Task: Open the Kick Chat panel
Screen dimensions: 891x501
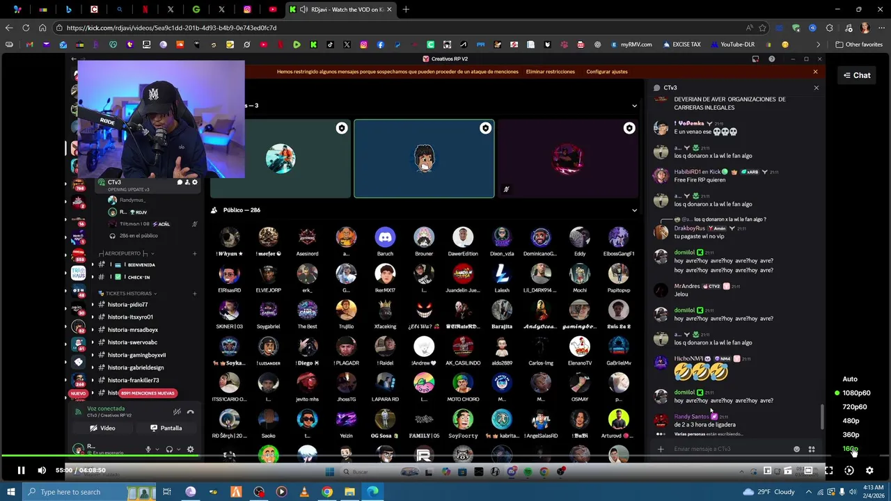Action: [857, 75]
